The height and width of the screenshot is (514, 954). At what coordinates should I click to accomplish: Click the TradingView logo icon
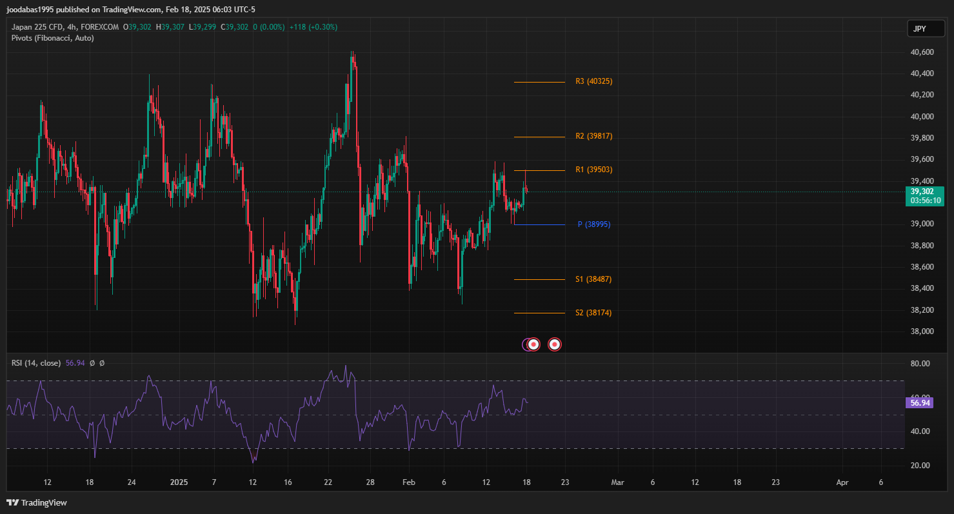[12, 502]
